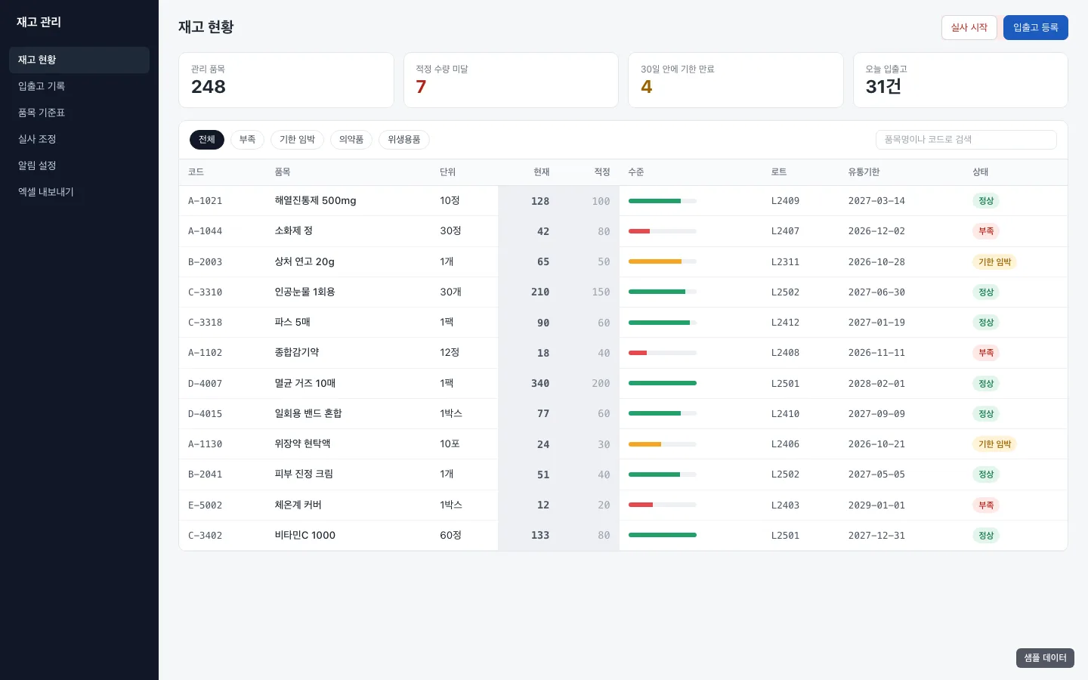Click the 실사 시작 button
The height and width of the screenshot is (680, 1088).
[969, 27]
